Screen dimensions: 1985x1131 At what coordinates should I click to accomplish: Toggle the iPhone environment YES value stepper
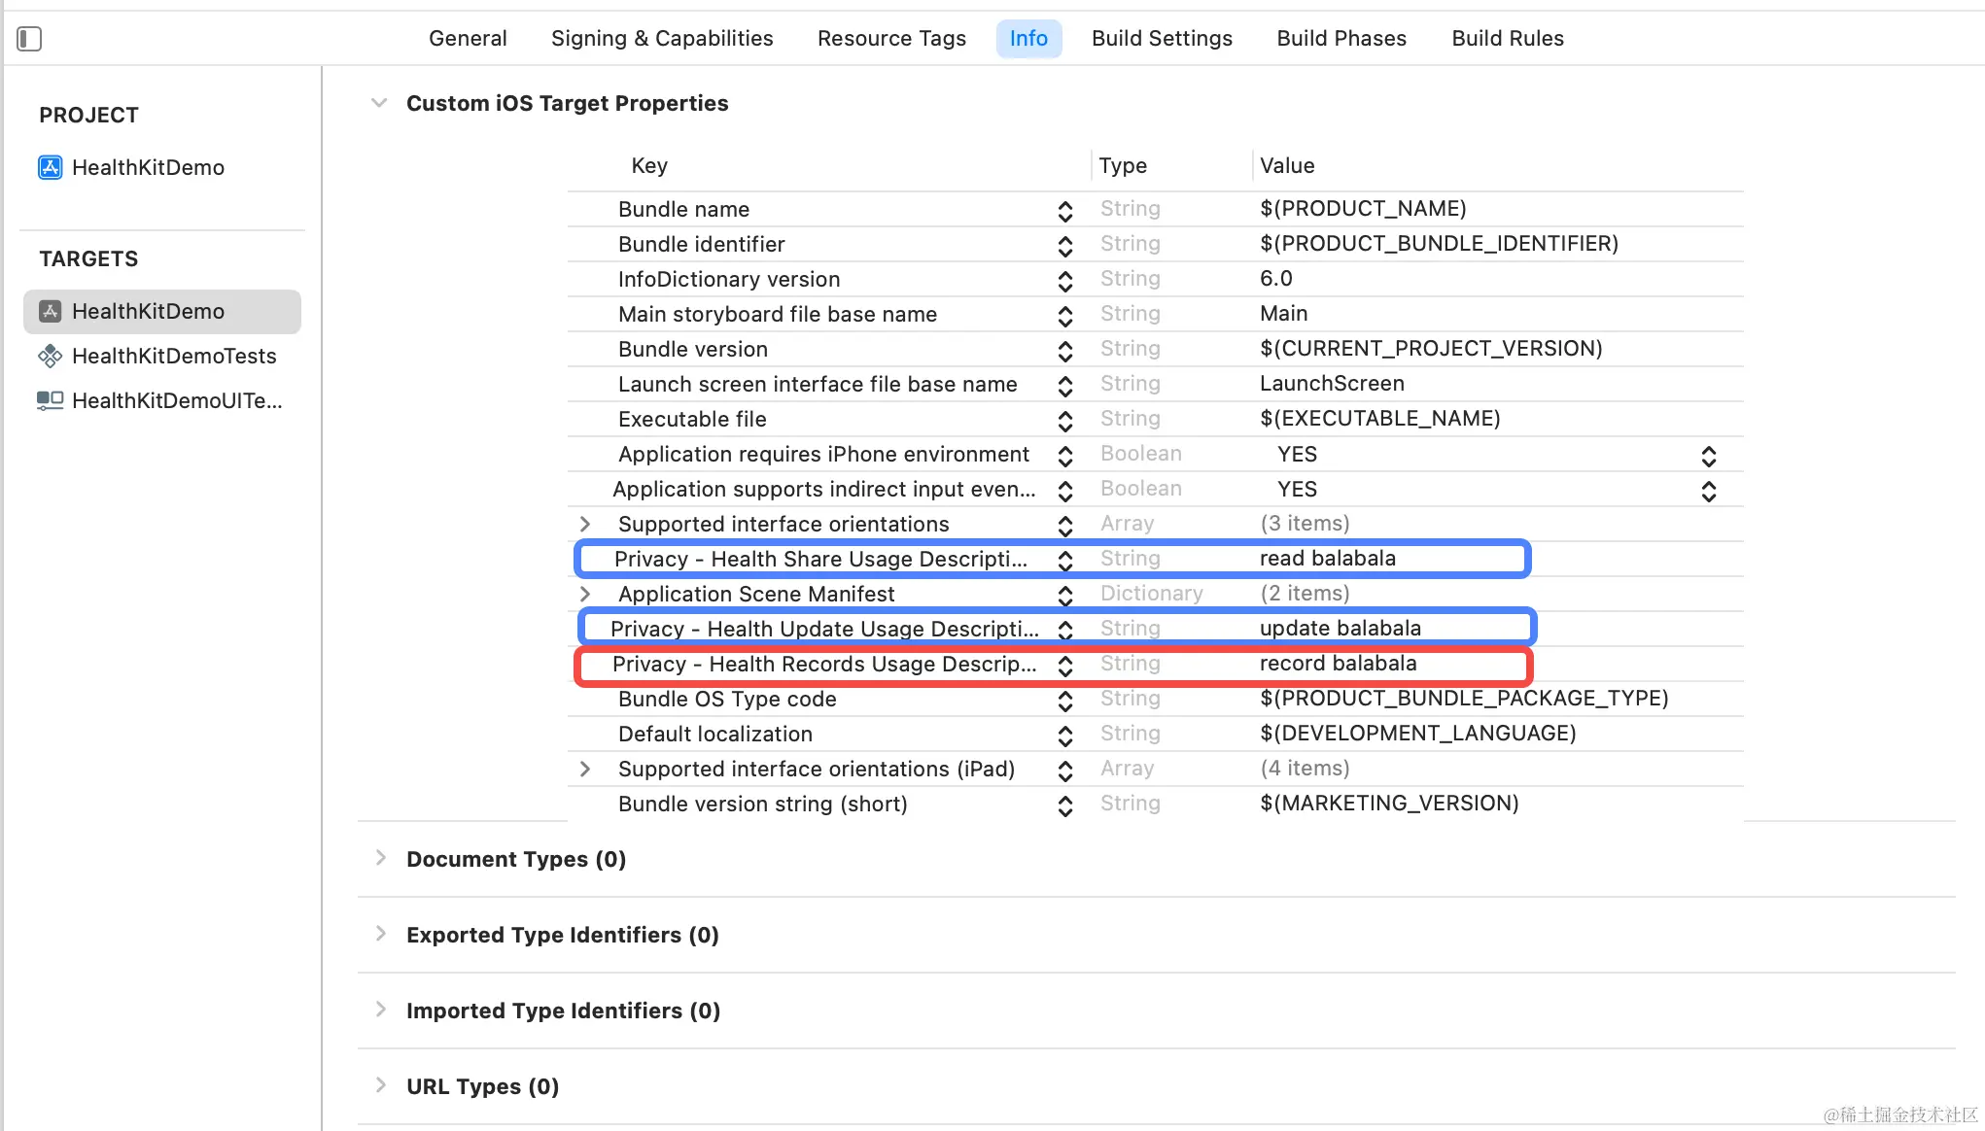[x=1708, y=455]
